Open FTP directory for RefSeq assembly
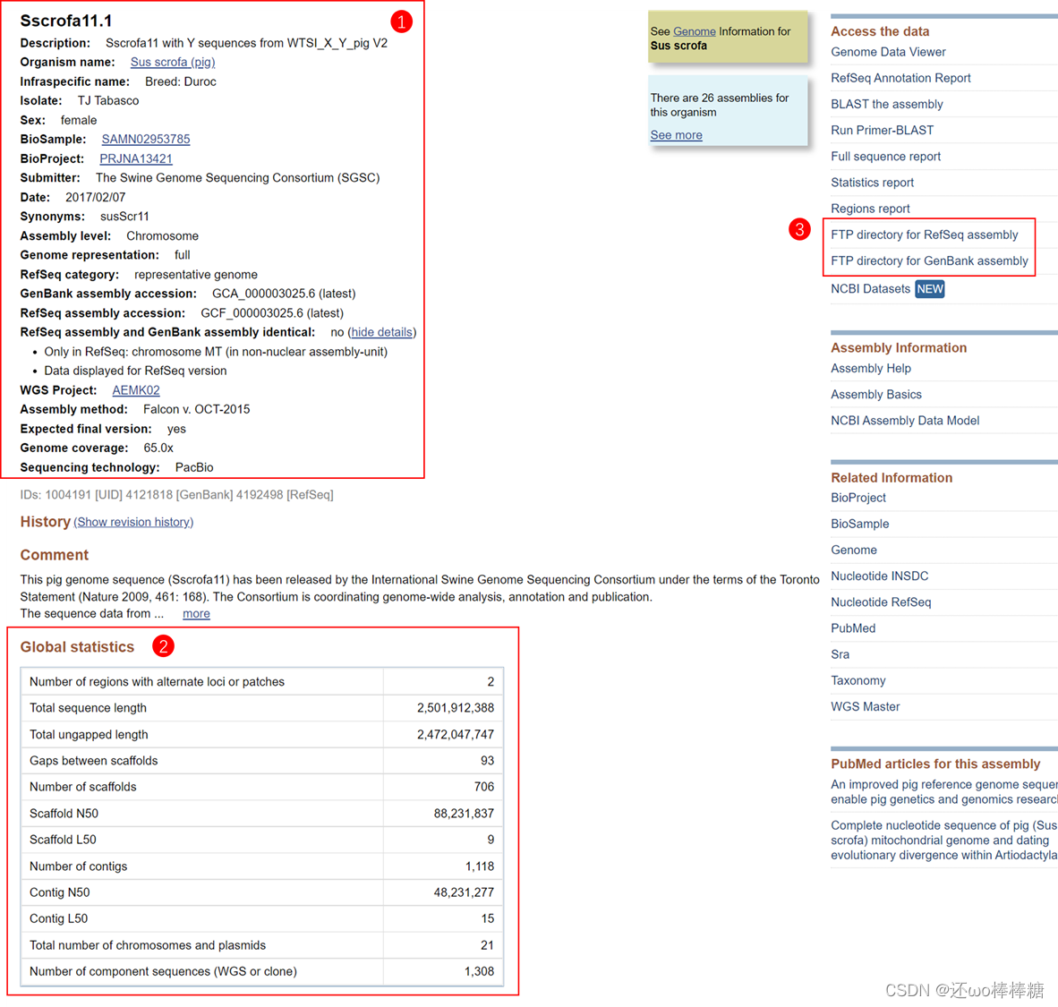 (925, 235)
